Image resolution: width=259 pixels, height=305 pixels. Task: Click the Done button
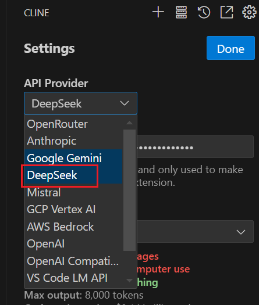pos(230,48)
